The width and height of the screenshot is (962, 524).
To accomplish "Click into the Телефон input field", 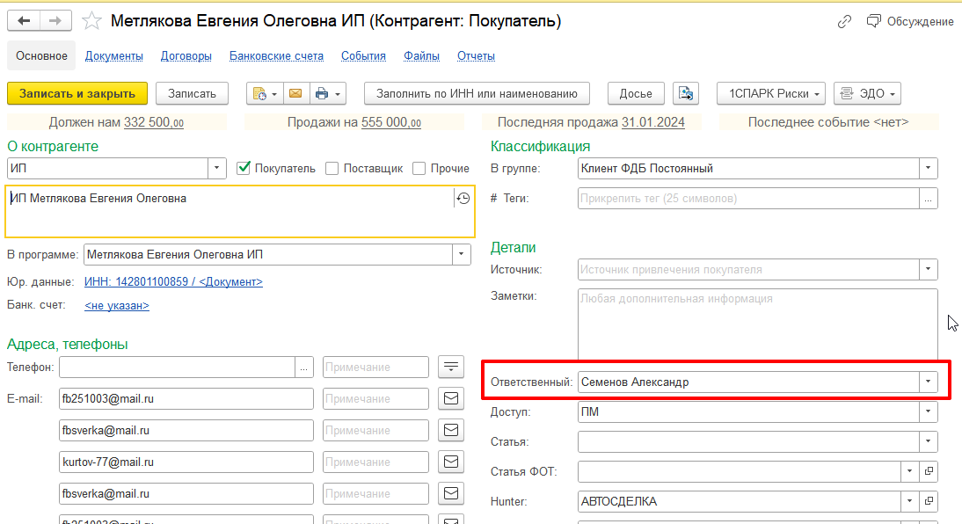I will click(178, 368).
